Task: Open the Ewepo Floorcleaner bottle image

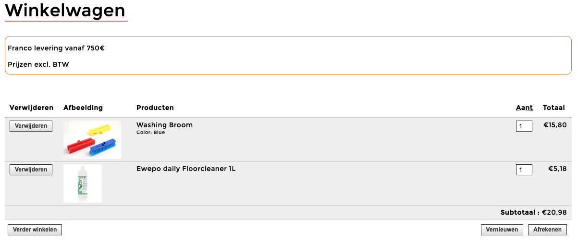Action: (x=82, y=183)
